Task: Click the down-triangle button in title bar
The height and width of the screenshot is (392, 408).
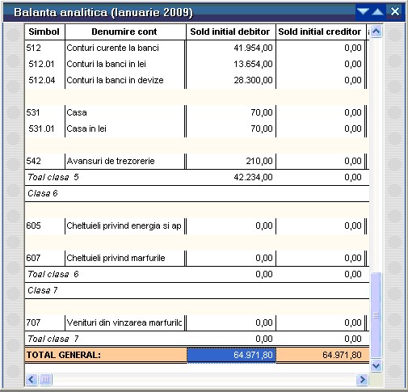Action: (x=363, y=11)
